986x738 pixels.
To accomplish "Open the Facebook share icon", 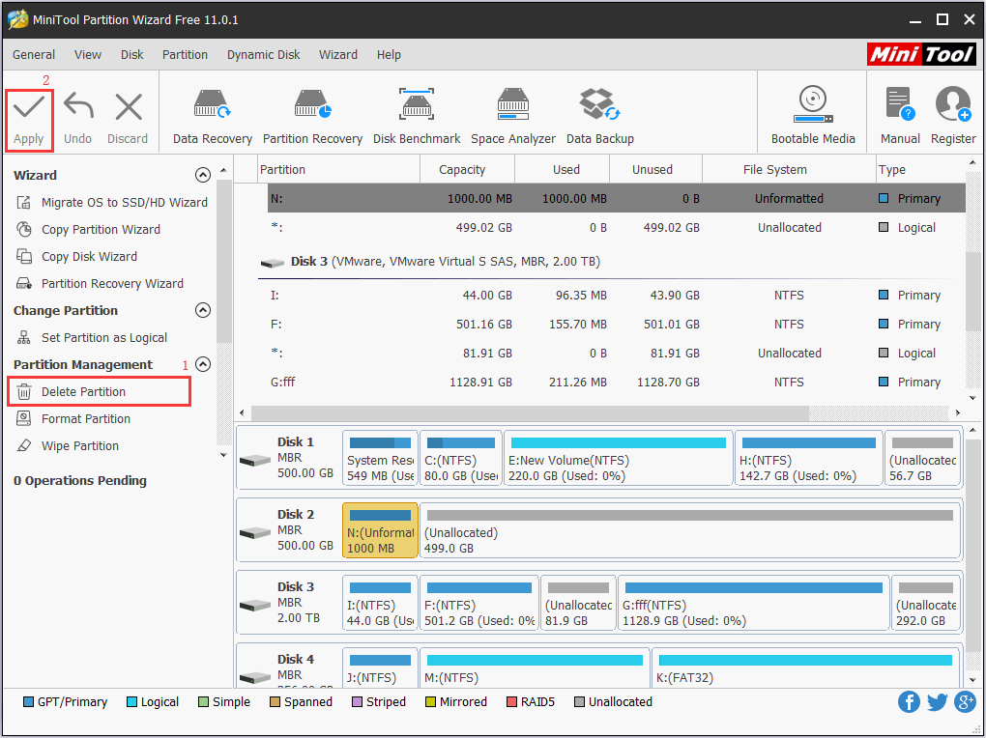I will coord(909,701).
